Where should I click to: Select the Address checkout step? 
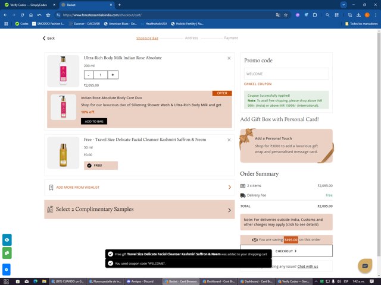click(x=192, y=38)
